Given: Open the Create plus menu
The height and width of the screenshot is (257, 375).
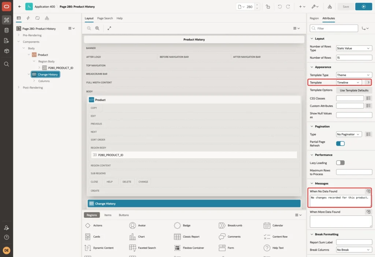Looking at the screenshot, I should click(x=302, y=7).
